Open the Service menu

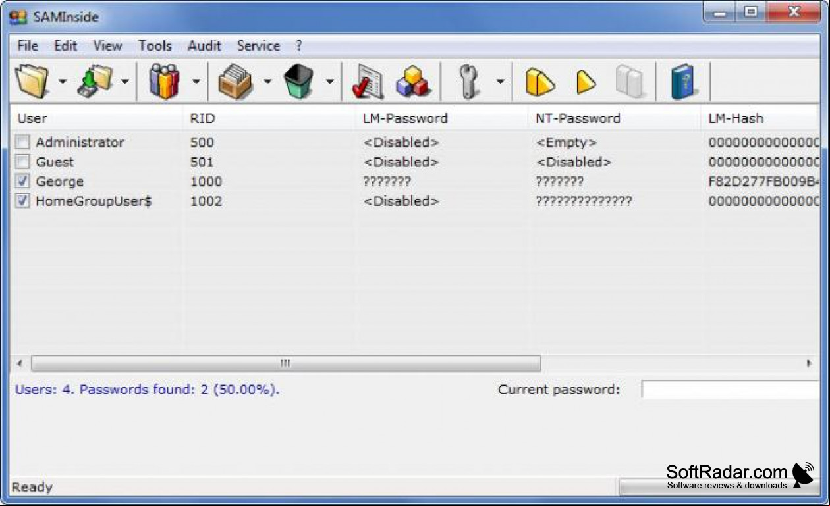click(258, 46)
